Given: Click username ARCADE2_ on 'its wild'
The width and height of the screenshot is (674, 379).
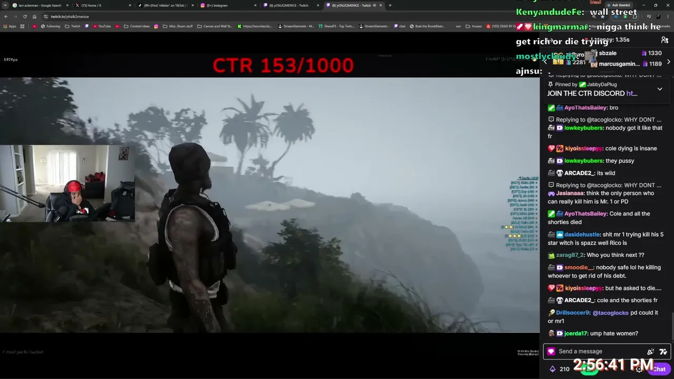Looking at the screenshot, I should pos(579,173).
